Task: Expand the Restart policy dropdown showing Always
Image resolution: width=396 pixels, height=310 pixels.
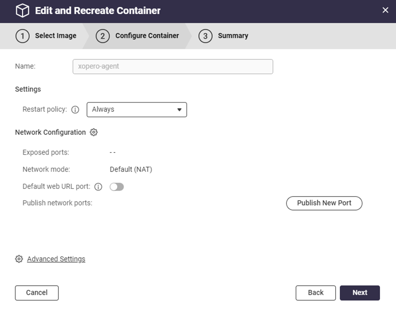Action: (x=137, y=110)
